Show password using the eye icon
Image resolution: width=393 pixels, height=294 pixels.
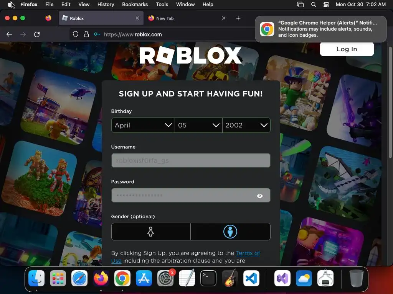point(260,196)
